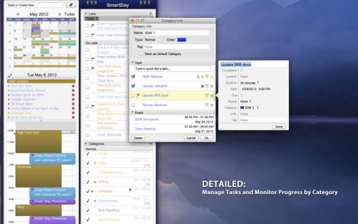Screen dimensions: 358x224
Task: Enable Mark as default Category checkbox
Action: [141, 54]
